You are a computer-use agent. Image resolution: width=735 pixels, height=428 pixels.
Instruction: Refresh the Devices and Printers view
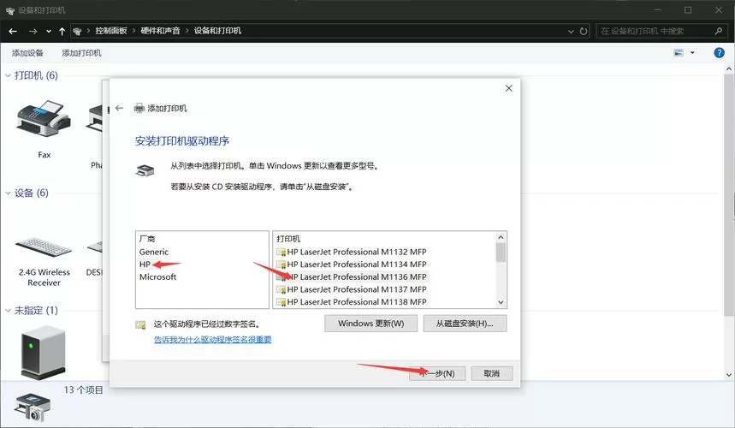[584, 31]
